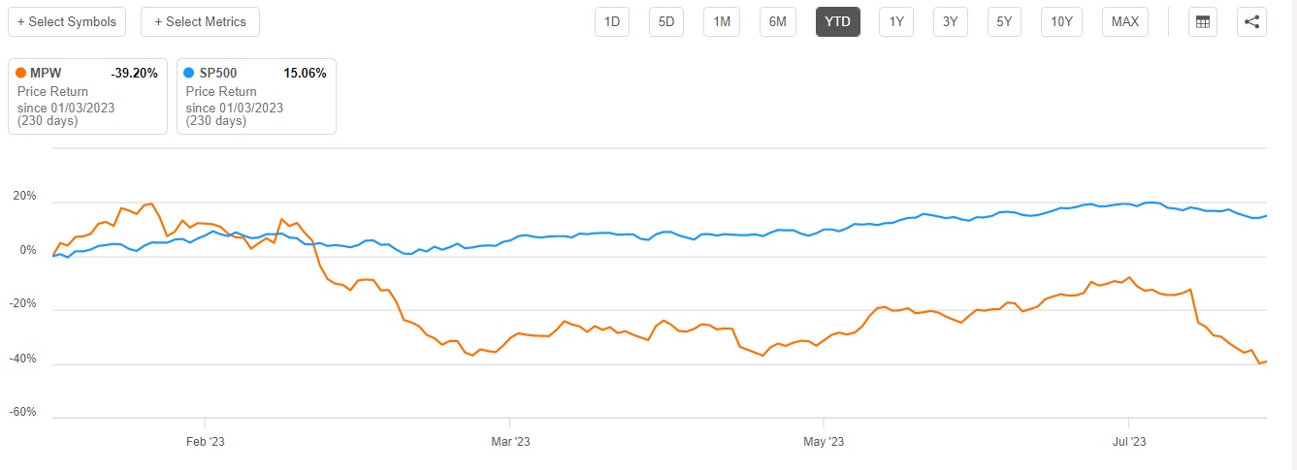
Task: Click the blue SP500 color dot
Action: click(x=190, y=74)
